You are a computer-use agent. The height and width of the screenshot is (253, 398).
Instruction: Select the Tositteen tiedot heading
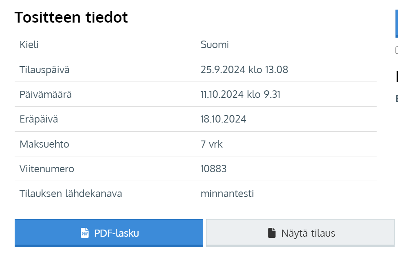click(x=71, y=17)
